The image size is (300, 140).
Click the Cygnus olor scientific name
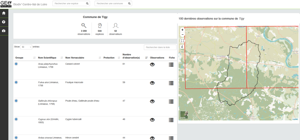(44, 119)
